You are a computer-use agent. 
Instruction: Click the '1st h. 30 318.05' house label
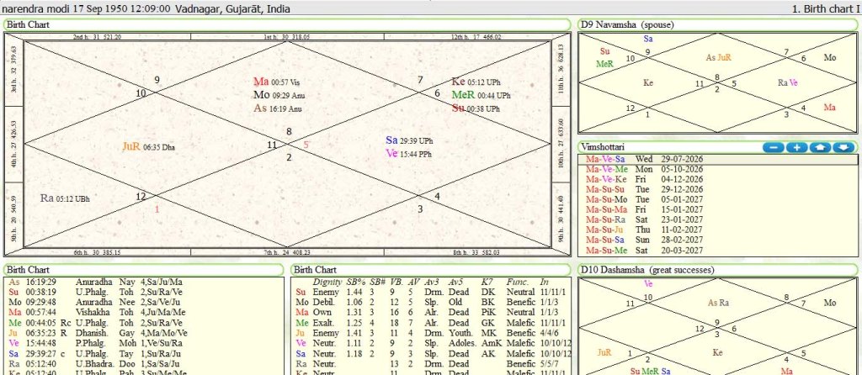click(286, 37)
